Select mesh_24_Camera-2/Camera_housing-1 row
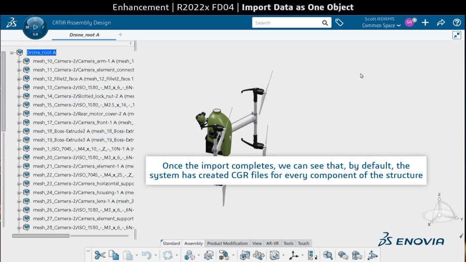 tap(83, 193)
